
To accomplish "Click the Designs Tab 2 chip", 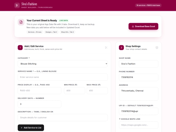I will 51,32.
